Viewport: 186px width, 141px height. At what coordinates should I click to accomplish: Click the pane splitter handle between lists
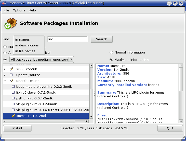(95, 94)
